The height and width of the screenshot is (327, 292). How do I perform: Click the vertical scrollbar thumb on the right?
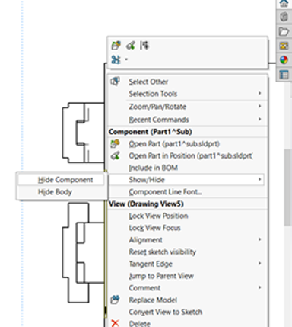[x=287, y=187]
